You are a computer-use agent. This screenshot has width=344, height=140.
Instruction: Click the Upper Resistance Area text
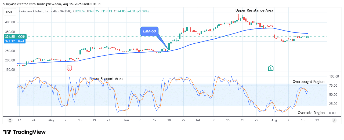254,10
